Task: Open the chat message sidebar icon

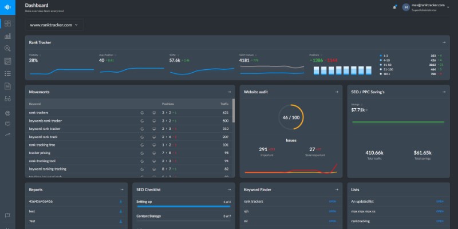Action: point(7,124)
